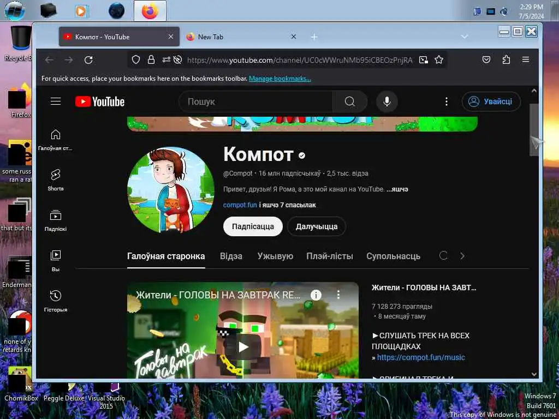Show site security padlock info
The image size is (559, 419).
[x=151, y=60]
